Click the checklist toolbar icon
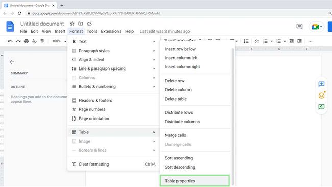 [257, 41]
